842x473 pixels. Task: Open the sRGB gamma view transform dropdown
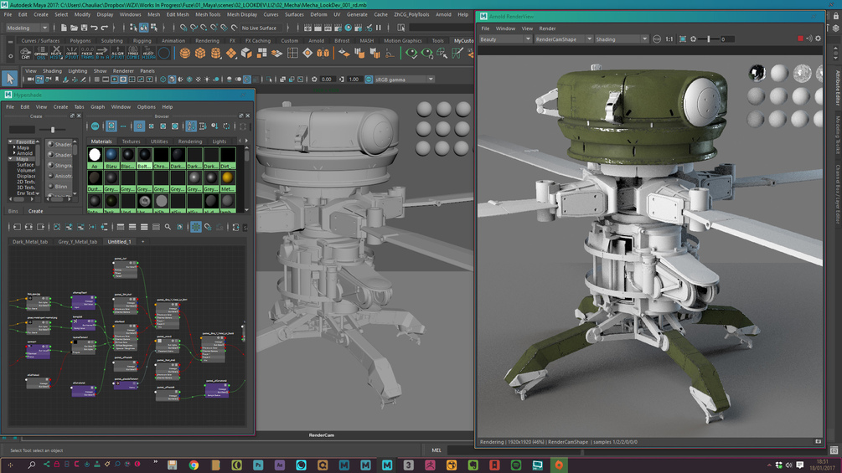[405, 80]
